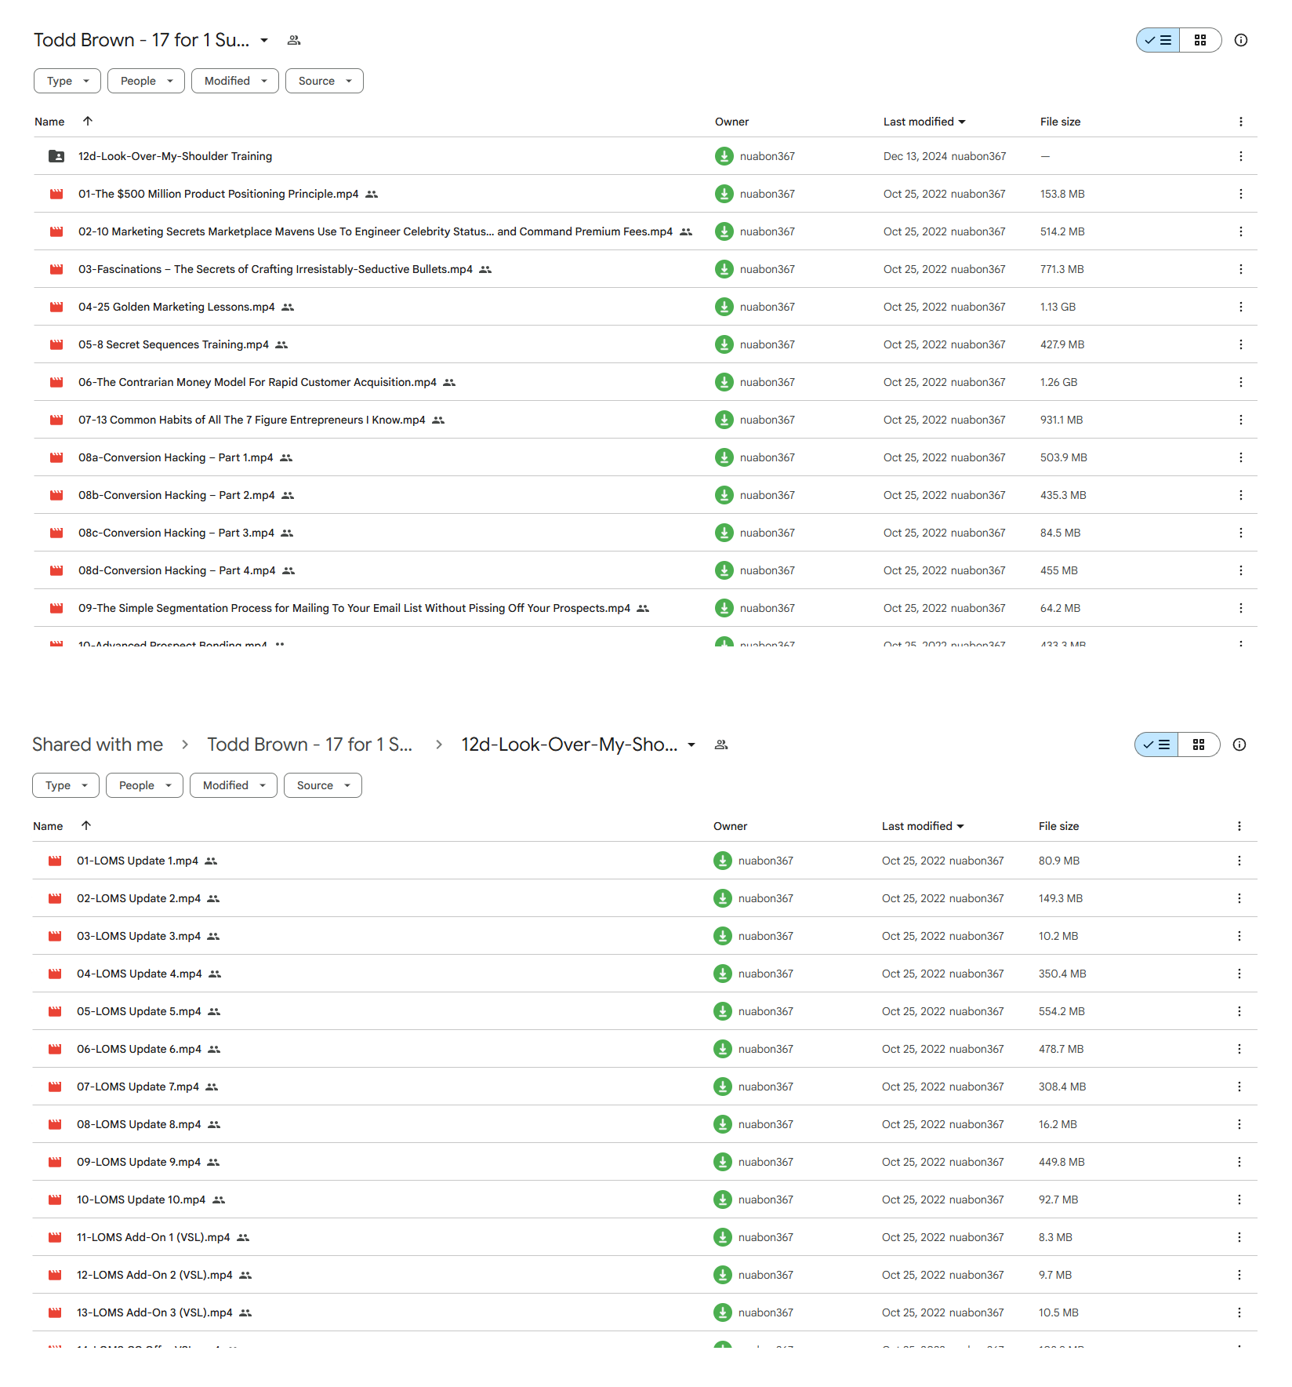Open column header more options in bottom panel
This screenshot has width=1292, height=1387.
click(1239, 826)
